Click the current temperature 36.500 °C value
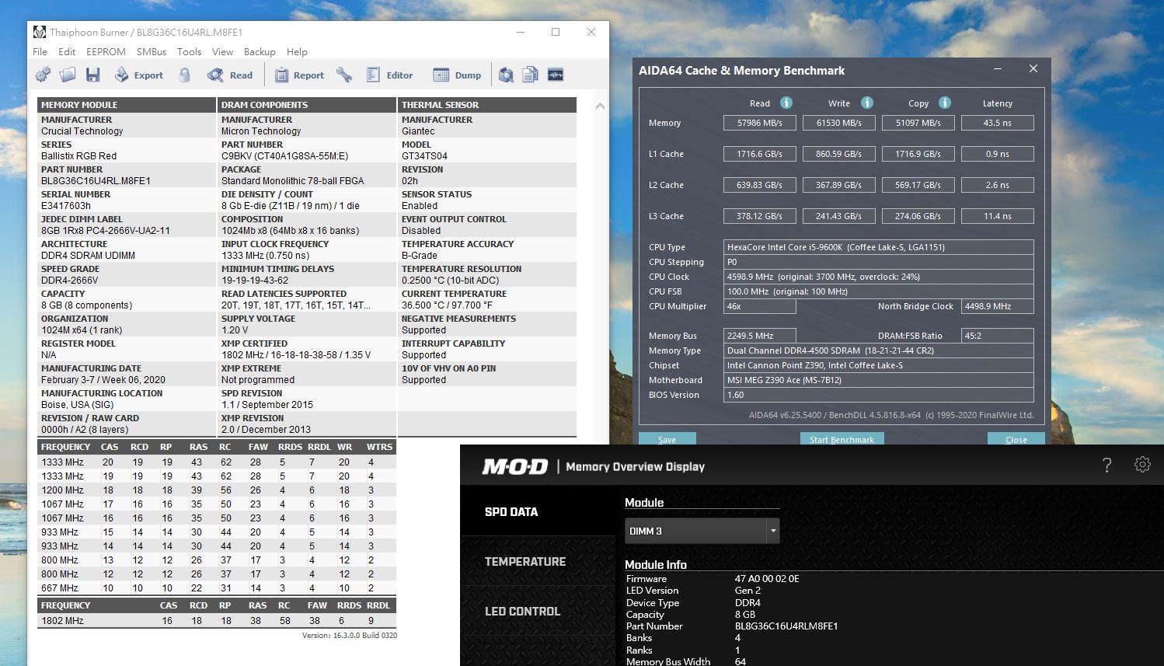The height and width of the screenshot is (666, 1164). coord(447,305)
